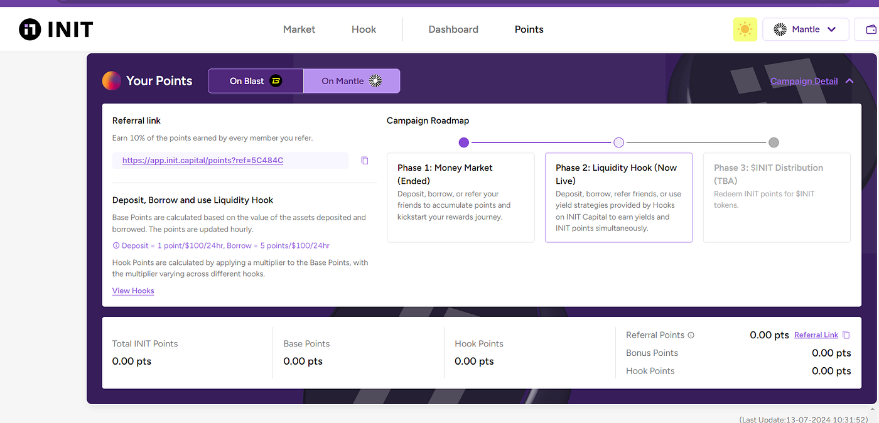Go to the Hook page
Image resolution: width=879 pixels, height=423 pixels.
tap(364, 29)
